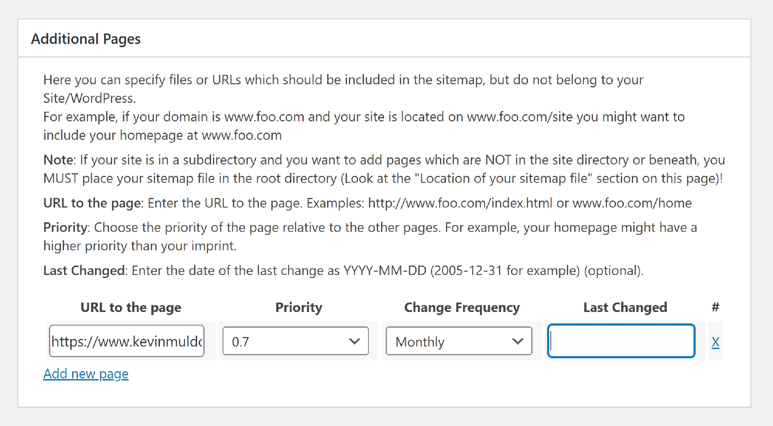Focus the URL field containing https://www.kevinmuld
773x426 pixels.
127,341
